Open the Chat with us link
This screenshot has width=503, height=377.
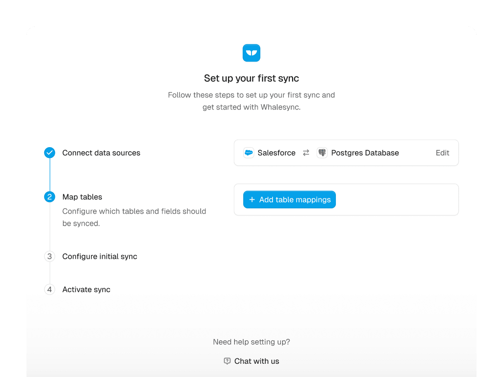click(256, 361)
